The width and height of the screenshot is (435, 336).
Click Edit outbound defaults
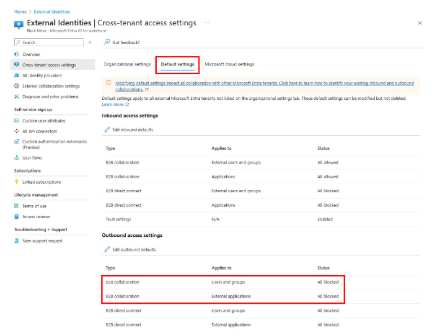tap(130, 249)
